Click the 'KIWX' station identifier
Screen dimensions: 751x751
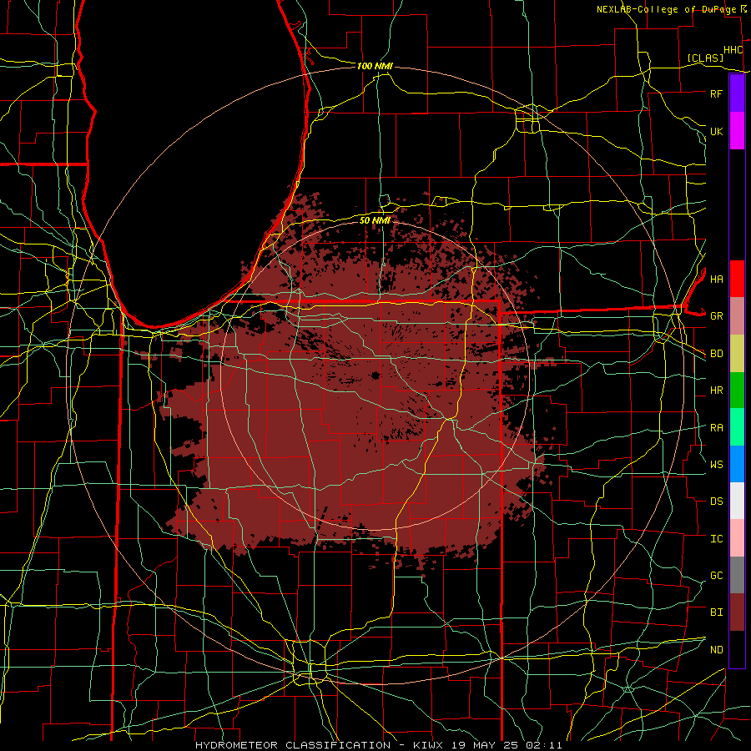pyautogui.click(x=429, y=745)
